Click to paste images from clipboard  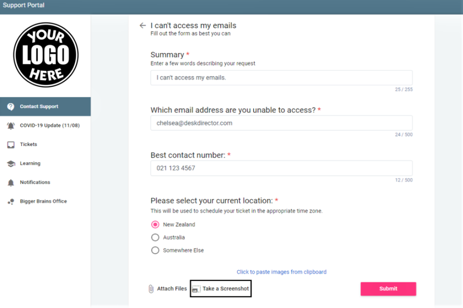281,271
